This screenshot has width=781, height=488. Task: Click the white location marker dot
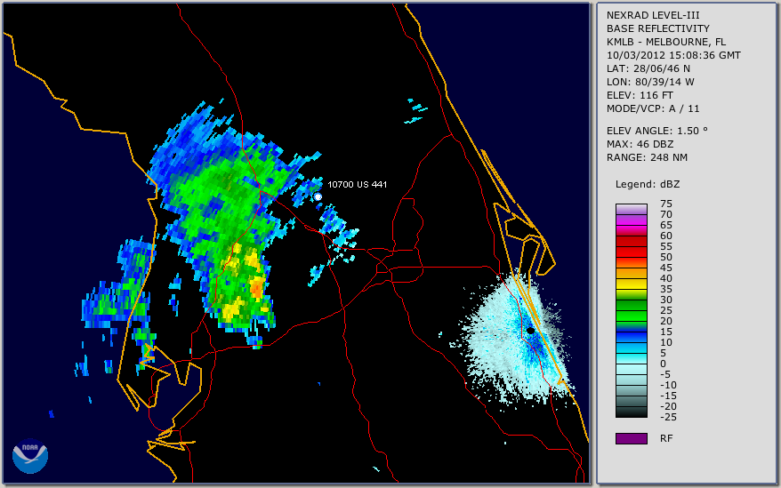[x=318, y=197]
